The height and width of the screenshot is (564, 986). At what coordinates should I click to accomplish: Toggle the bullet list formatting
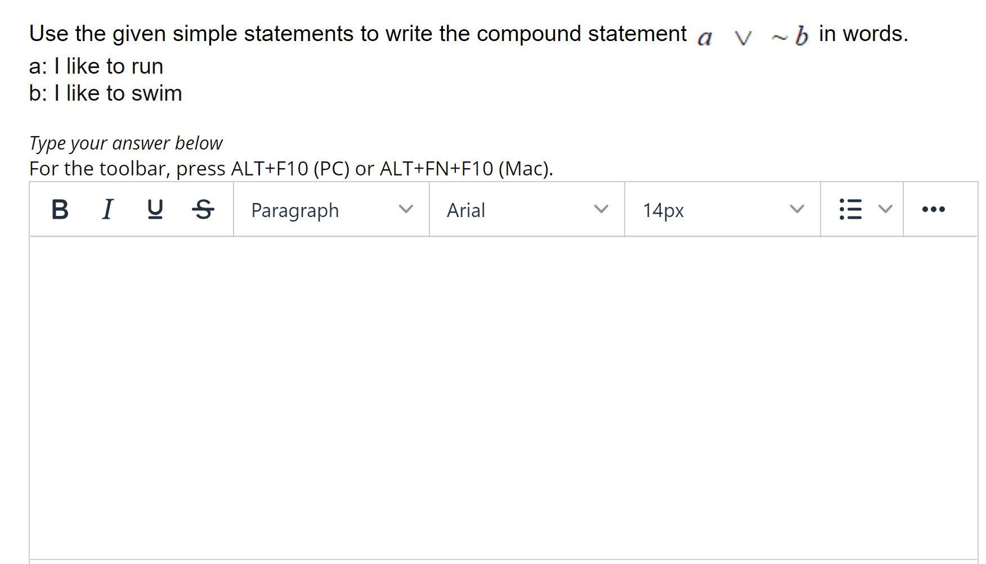pyautogui.click(x=851, y=209)
